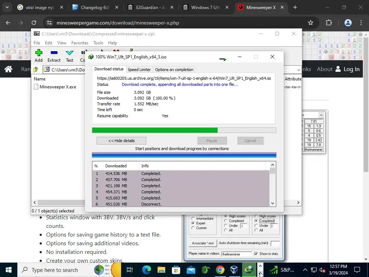
Task: Open File Explorer from the taskbar
Action: pos(161,270)
